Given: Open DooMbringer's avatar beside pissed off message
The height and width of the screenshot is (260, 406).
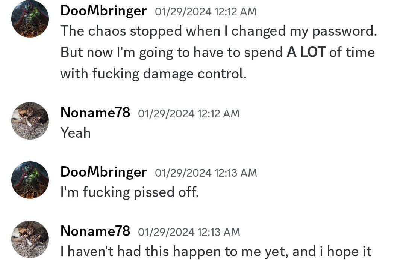Looking at the screenshot, I should pyautogui.click(x=30, y=180).
